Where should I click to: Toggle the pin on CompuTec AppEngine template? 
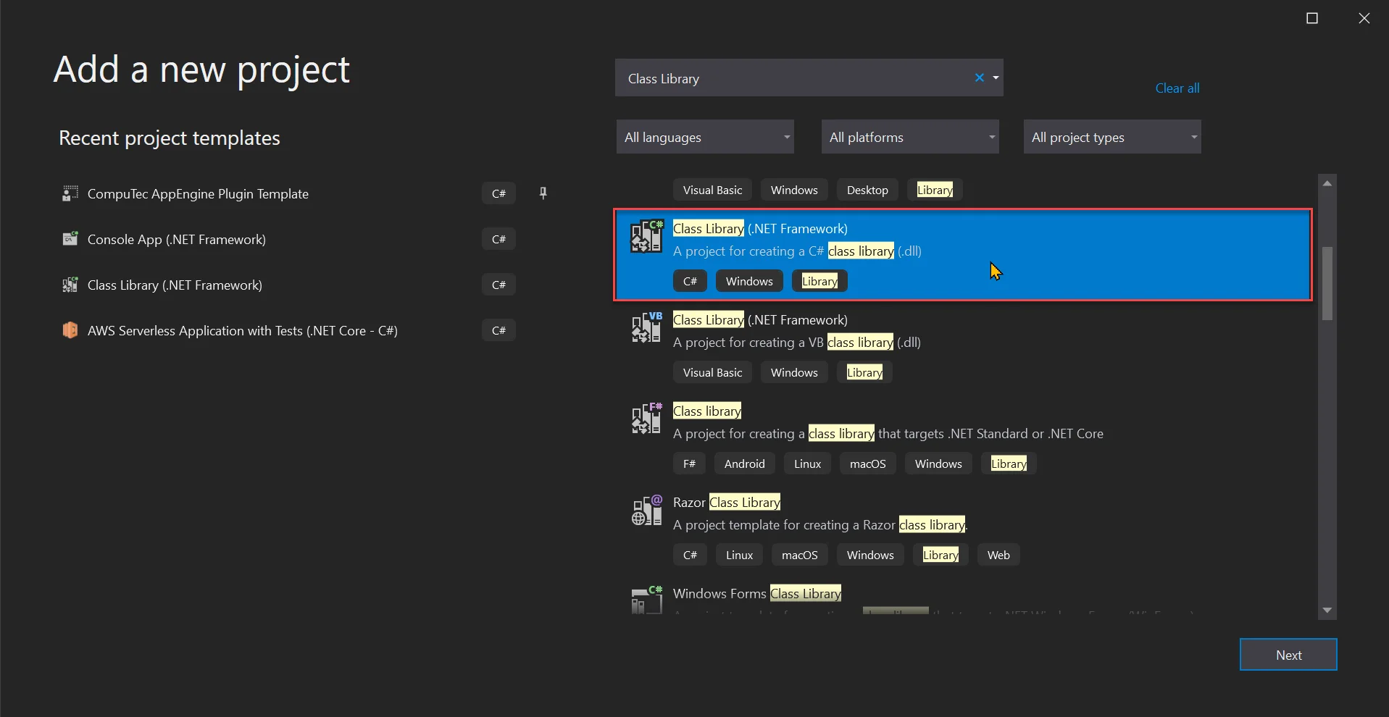[543, 193]
